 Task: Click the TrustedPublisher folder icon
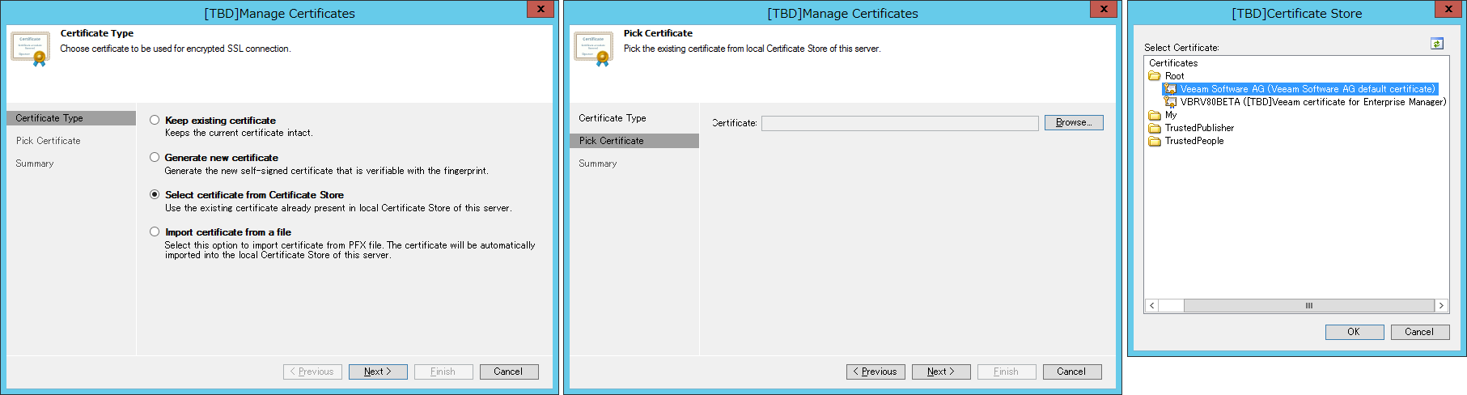point(1155,128)
